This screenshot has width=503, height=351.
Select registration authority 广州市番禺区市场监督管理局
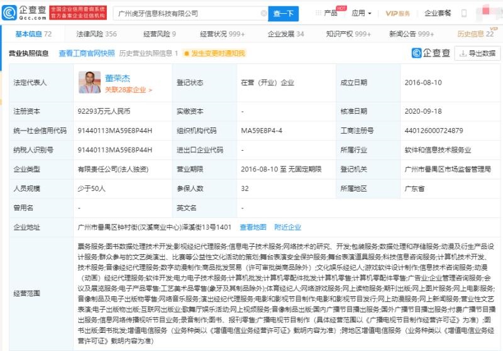[448, 169]
